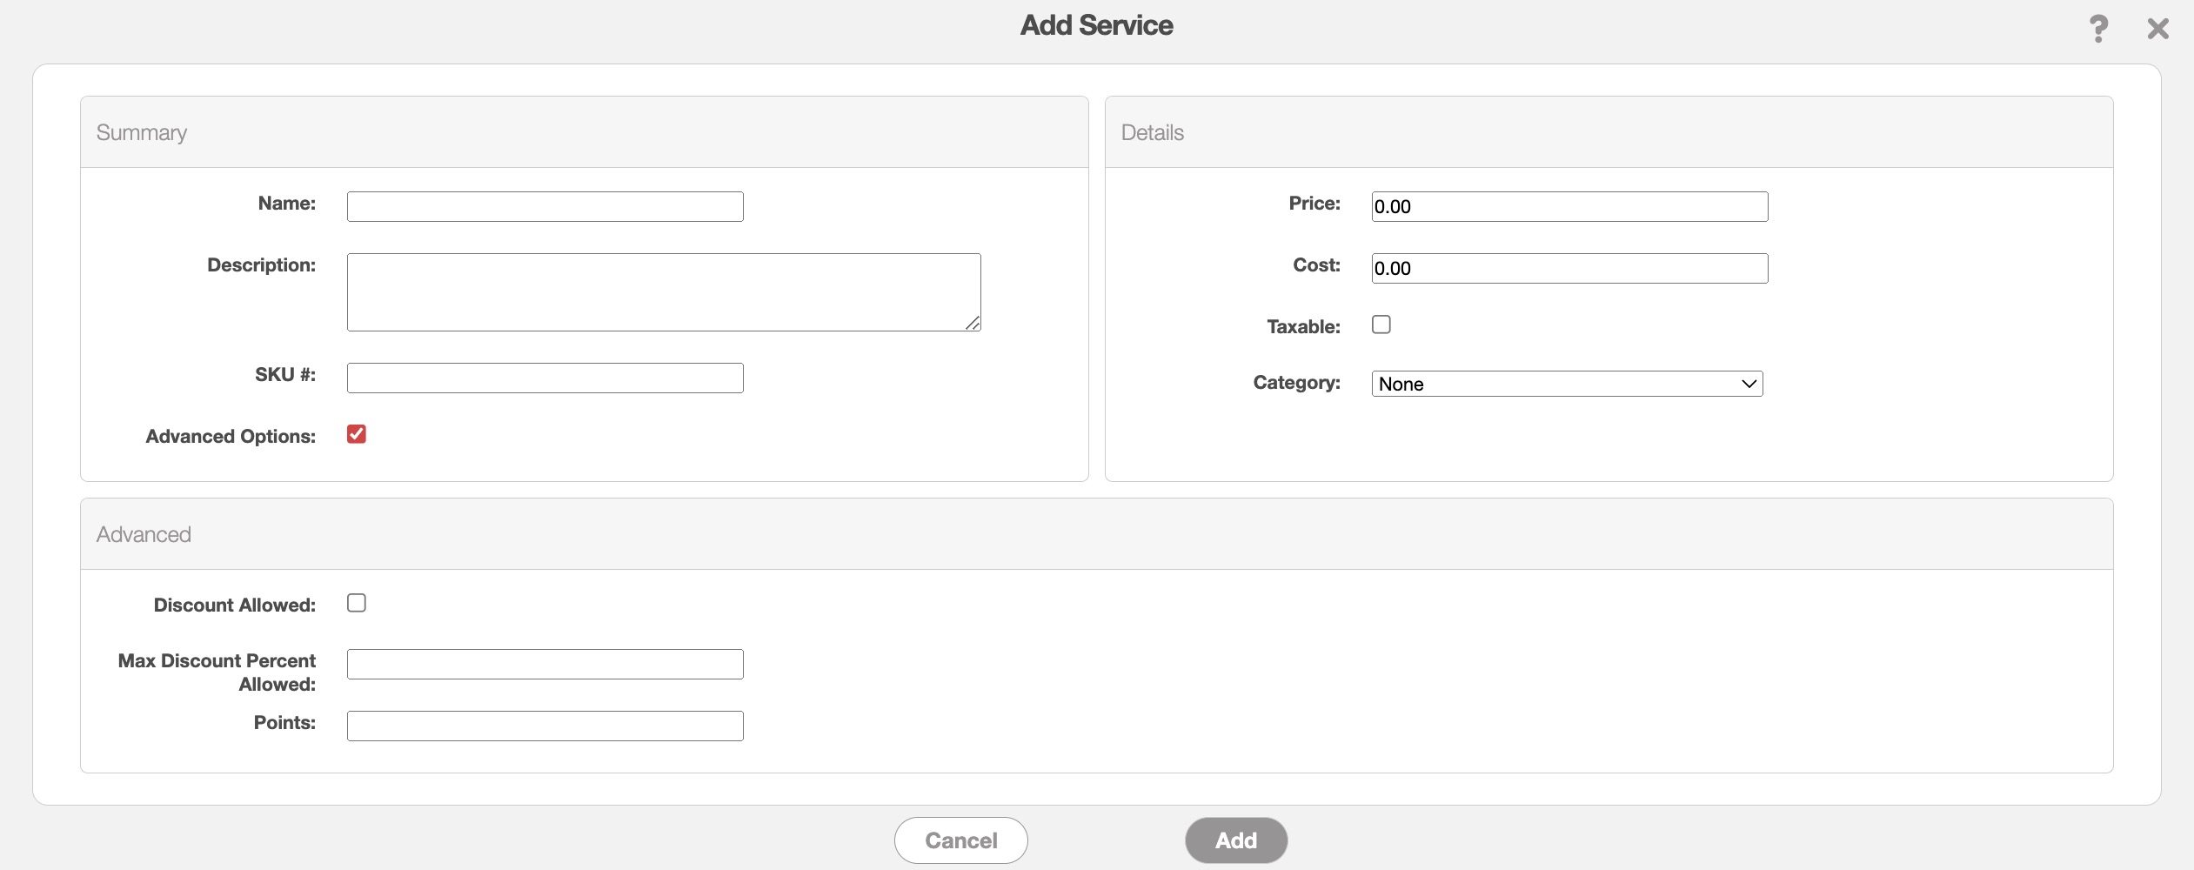This screenshot has width=2194, height=870.
Task: Click the Description box resize handle
Action: click(973, 323)
